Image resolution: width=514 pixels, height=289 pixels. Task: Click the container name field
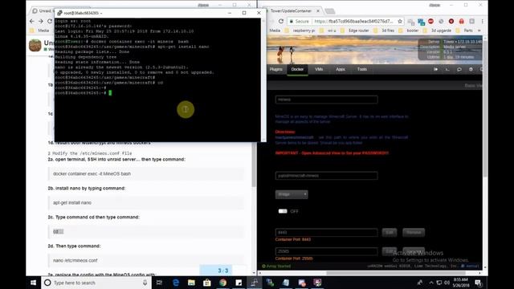tap(327, 100)
